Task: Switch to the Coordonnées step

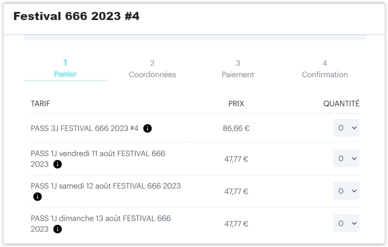Action: 152,69
